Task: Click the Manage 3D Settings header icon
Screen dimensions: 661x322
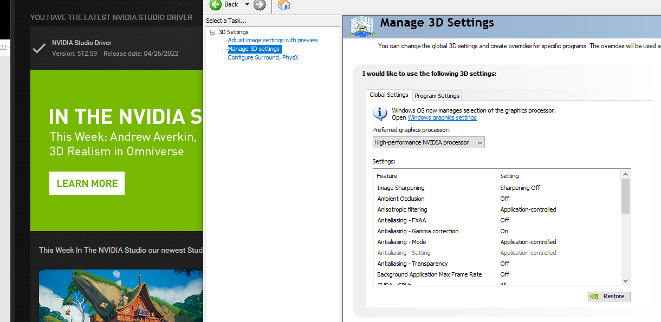Action: [362, 27]
